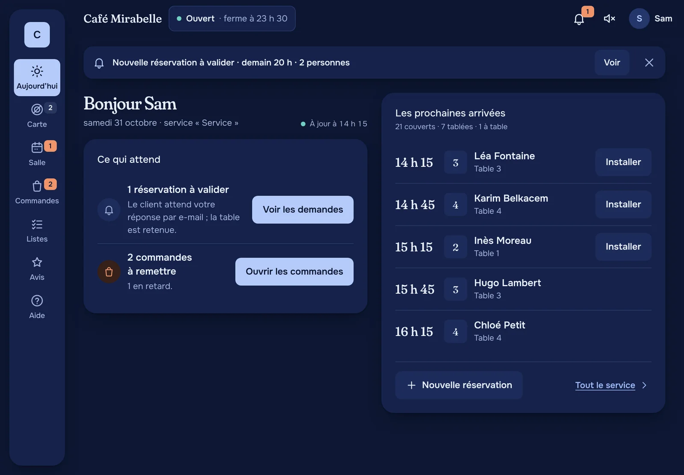Click Voir les demandes button
684x475 pixels.
coord(303,209)
